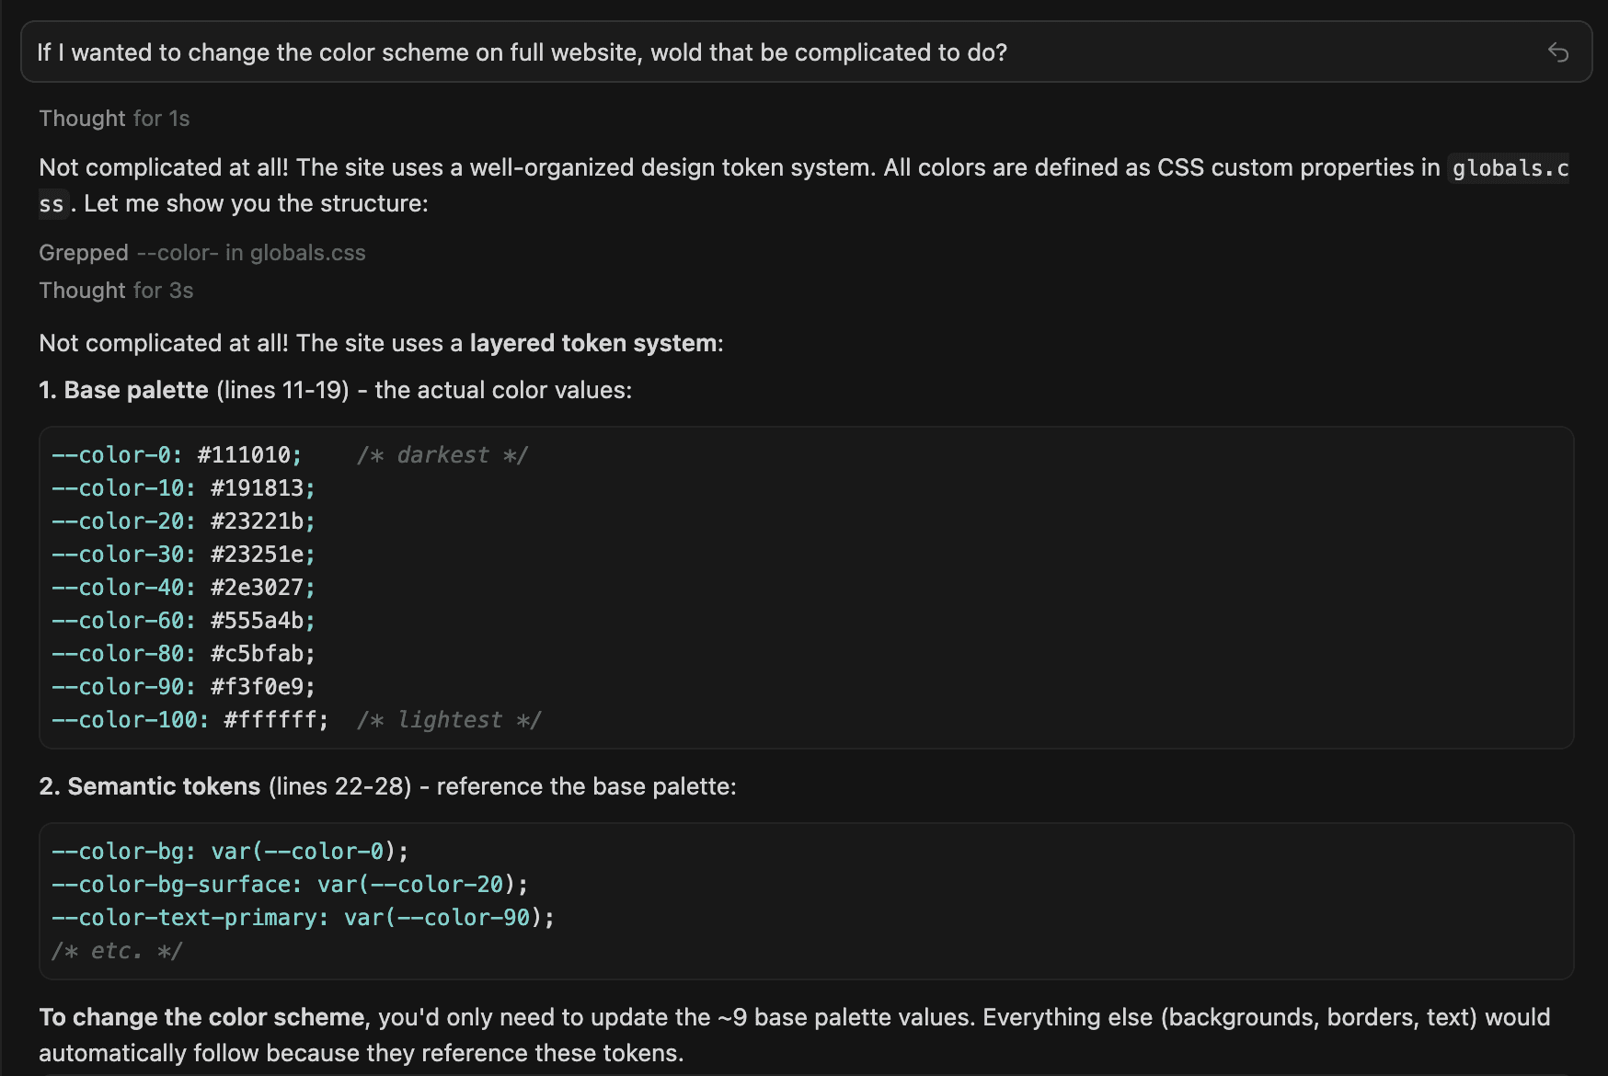Click the globals.css inline code reference

click(x=1509, y=168)
